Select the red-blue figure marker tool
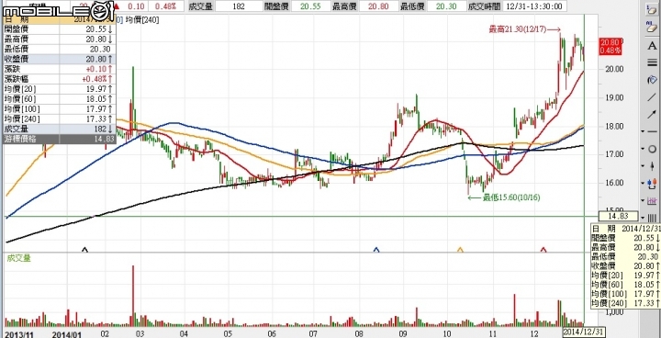Image resolution: width=661 pixels, height=338 pixels. tap(653, 183)
